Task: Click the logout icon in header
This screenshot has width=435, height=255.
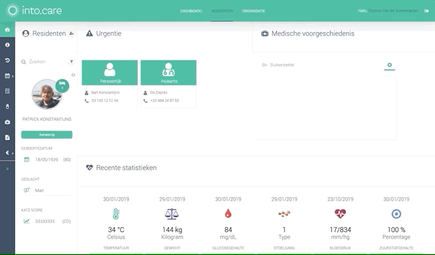Action: point(426,11)
